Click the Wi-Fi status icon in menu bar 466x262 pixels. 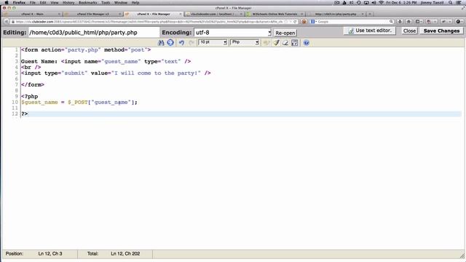point(382,3)
